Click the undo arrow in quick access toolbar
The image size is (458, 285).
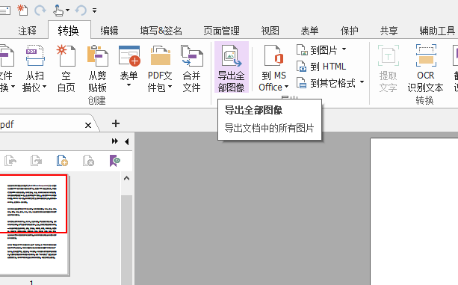[81, 10]
